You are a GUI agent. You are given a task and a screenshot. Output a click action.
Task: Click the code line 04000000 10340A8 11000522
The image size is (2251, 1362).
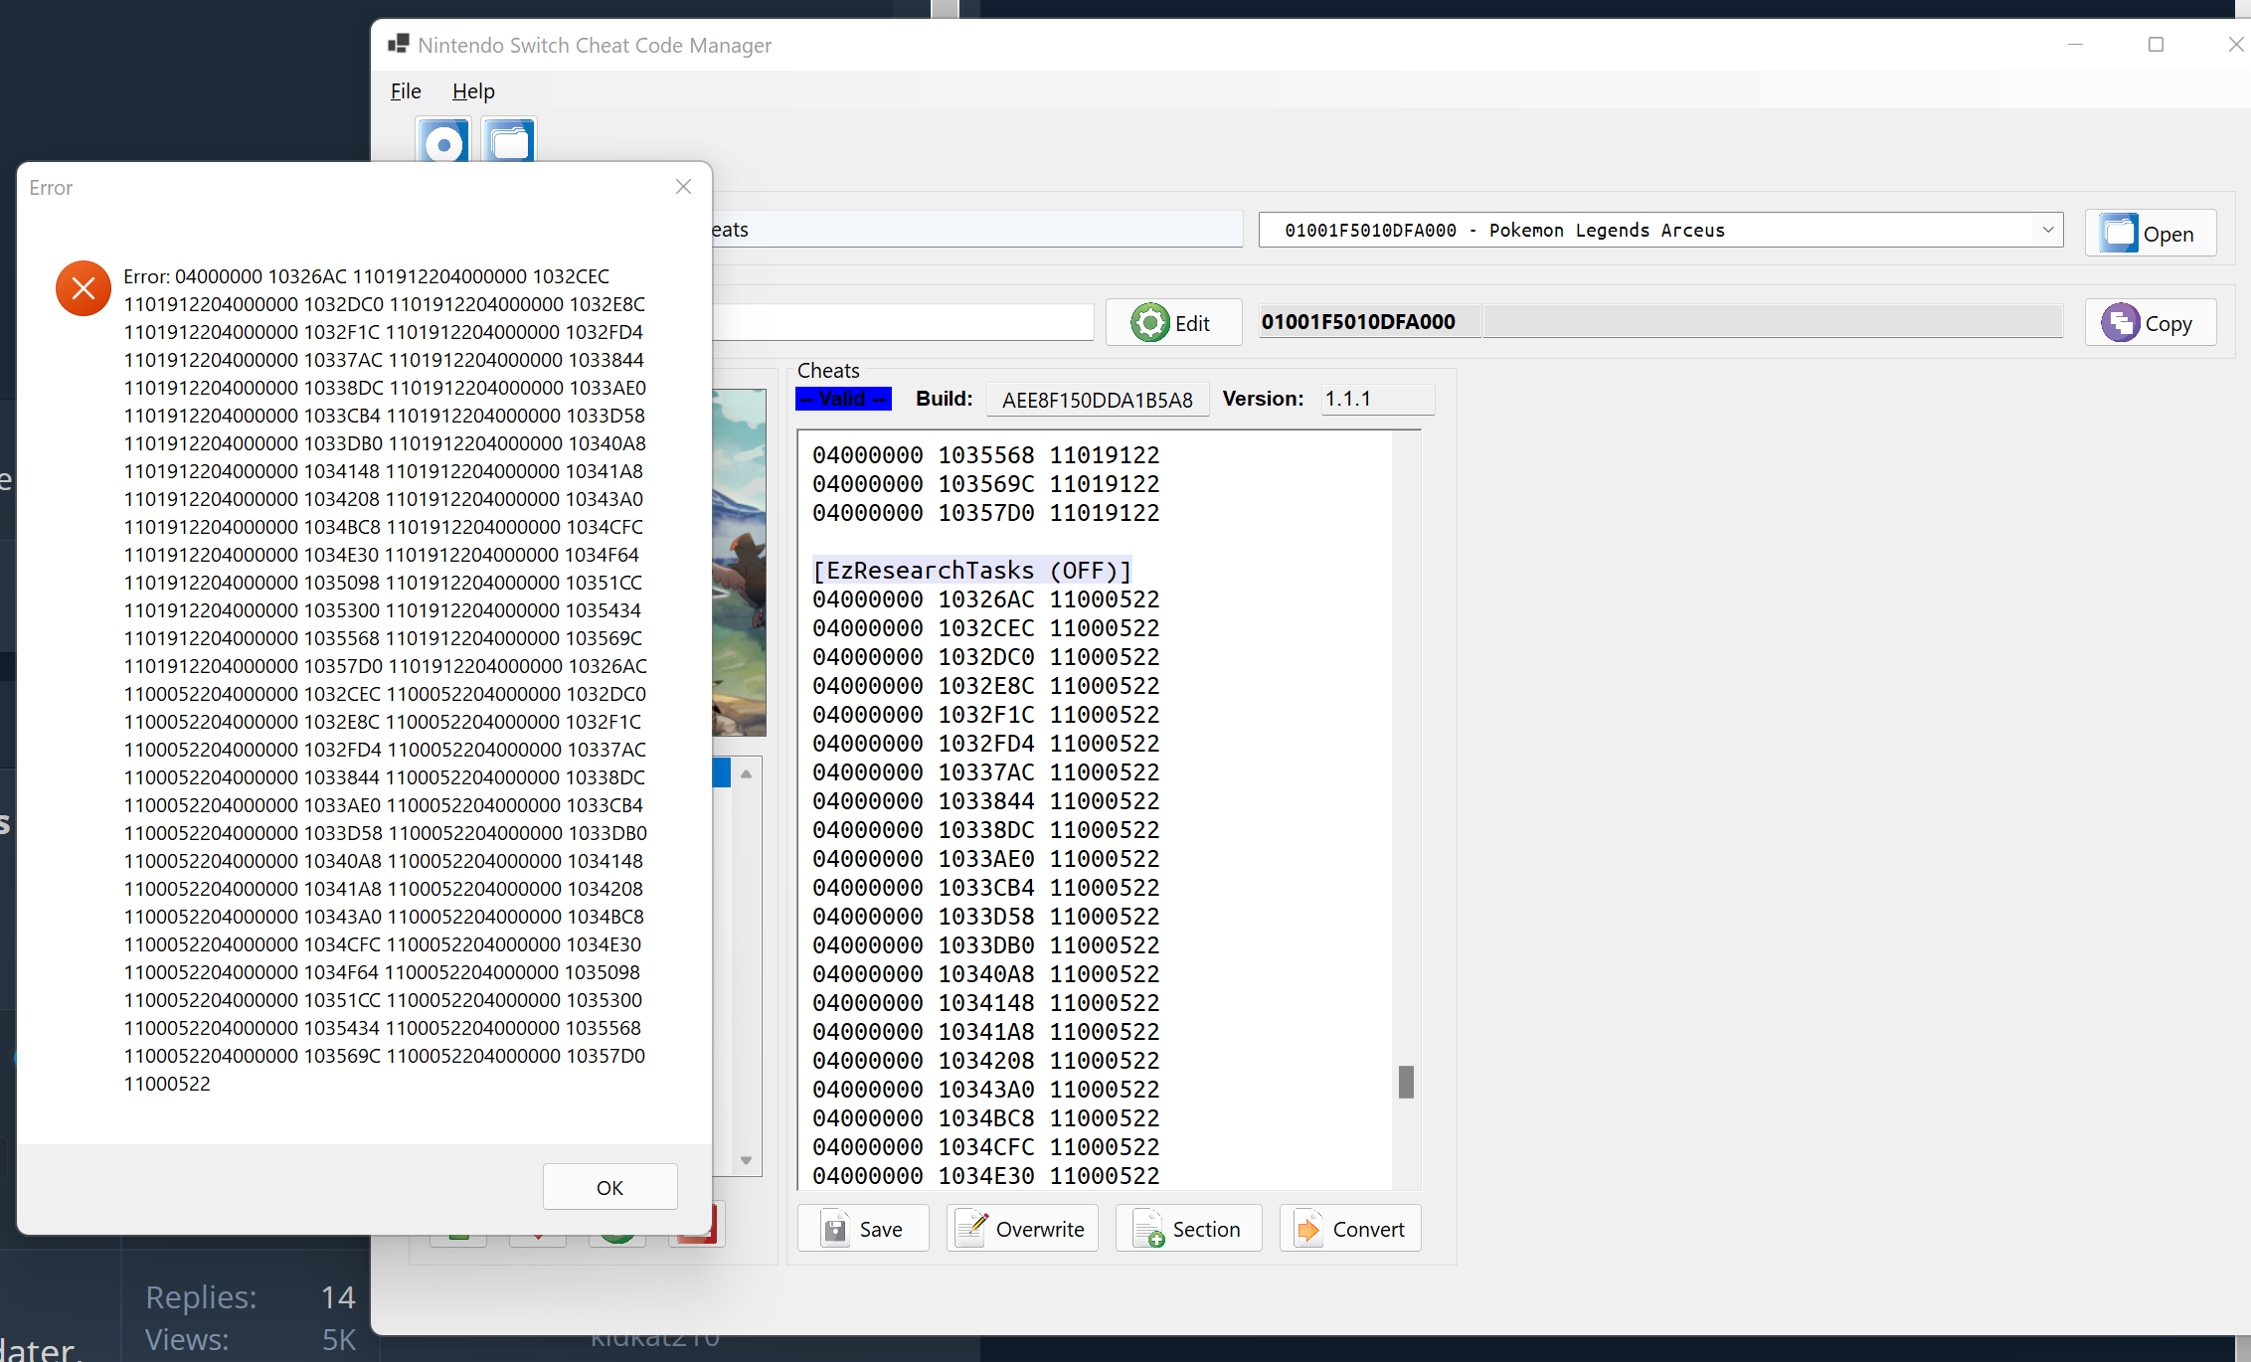coord(986,974)
